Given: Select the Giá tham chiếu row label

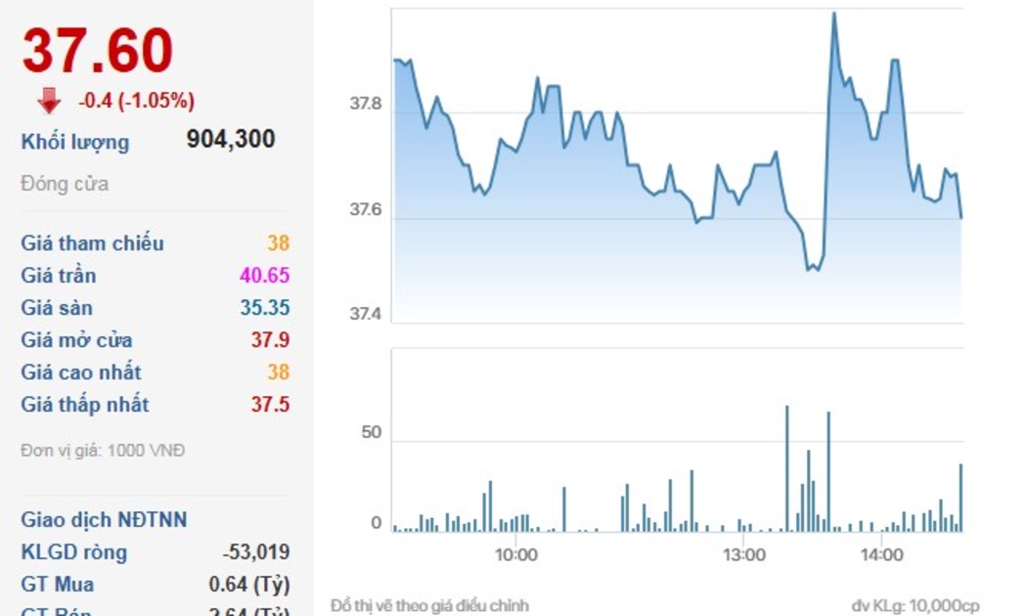Looking at the screenshot, I should click(x=93, y=243).
